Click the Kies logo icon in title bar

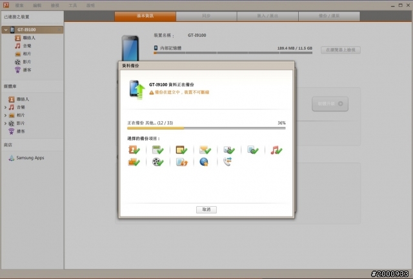point(6,5)
